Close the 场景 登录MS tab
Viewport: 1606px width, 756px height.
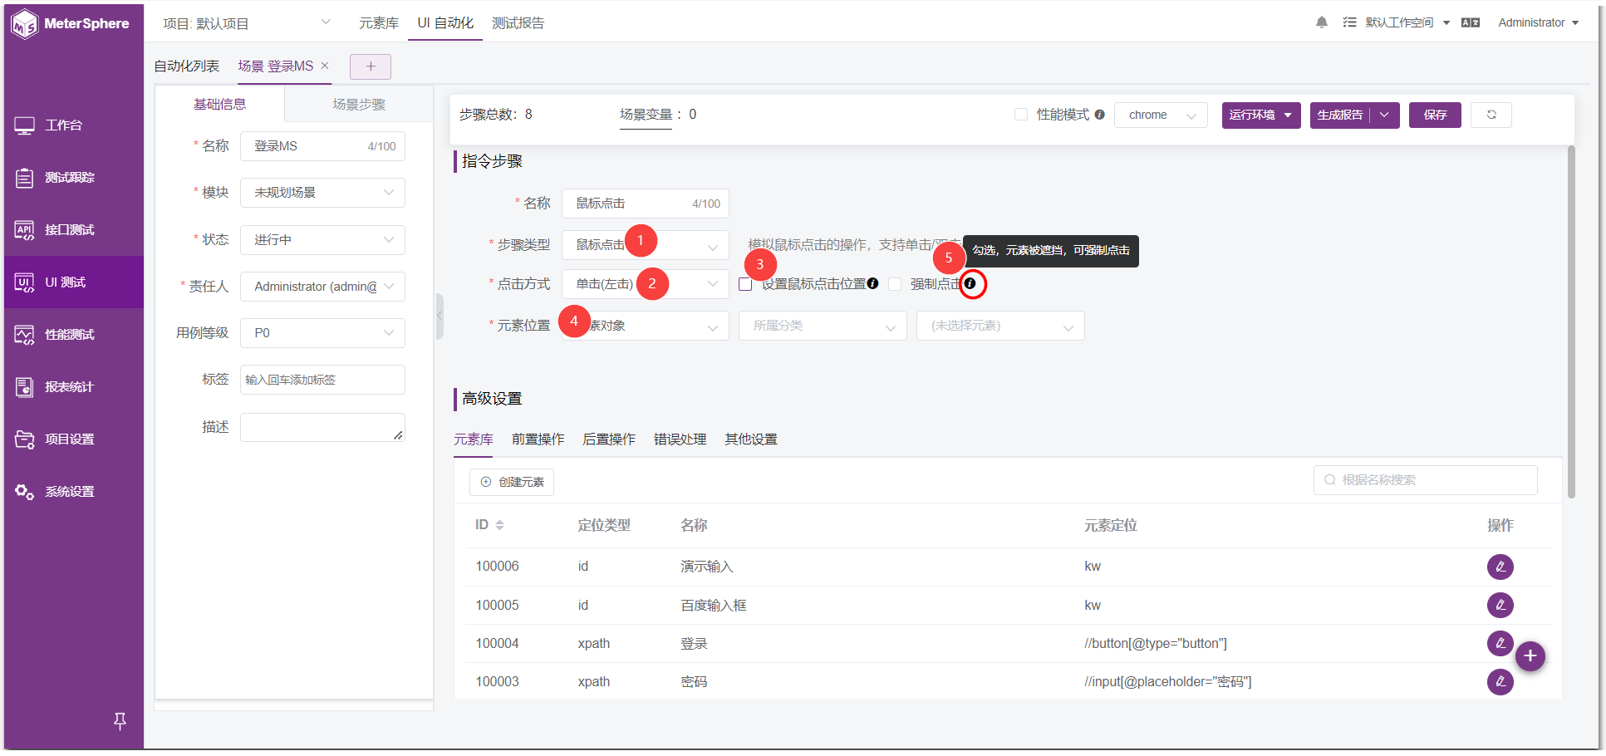[325, 66]
